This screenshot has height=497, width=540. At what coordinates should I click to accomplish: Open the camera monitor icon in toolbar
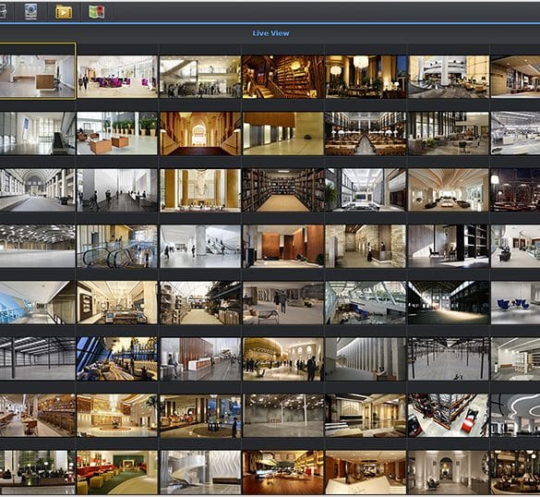pos(31,12)
